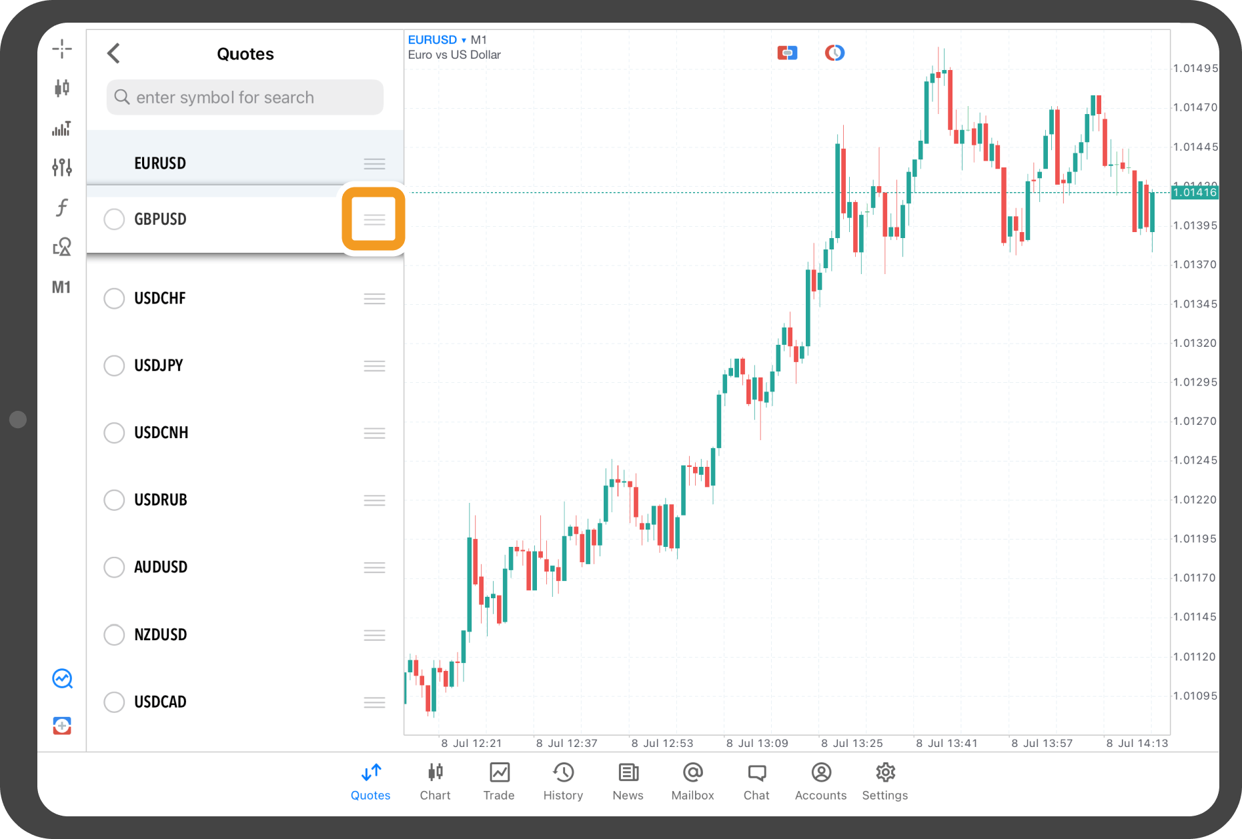Open indicators with the function f icon

tap(62, 207)
